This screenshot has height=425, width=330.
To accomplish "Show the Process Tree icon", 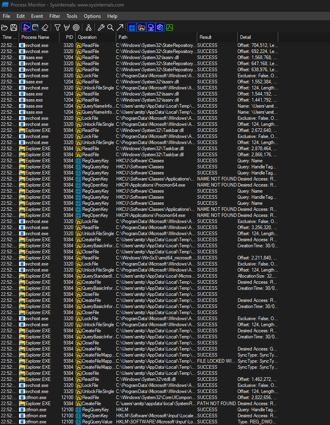I will point(88,28).
